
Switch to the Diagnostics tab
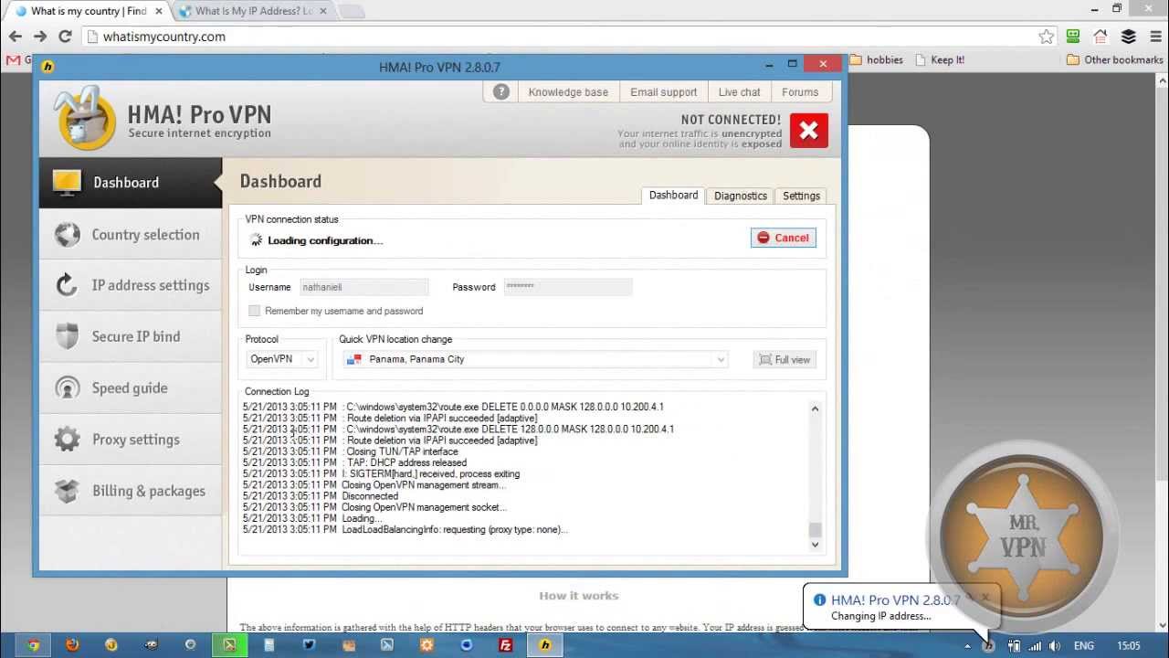pyautogui.click(x=741, y=196)
